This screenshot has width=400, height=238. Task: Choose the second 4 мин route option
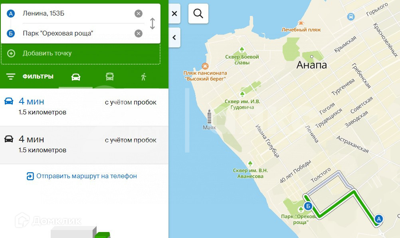pyautogui.click(x=84, y=145)
